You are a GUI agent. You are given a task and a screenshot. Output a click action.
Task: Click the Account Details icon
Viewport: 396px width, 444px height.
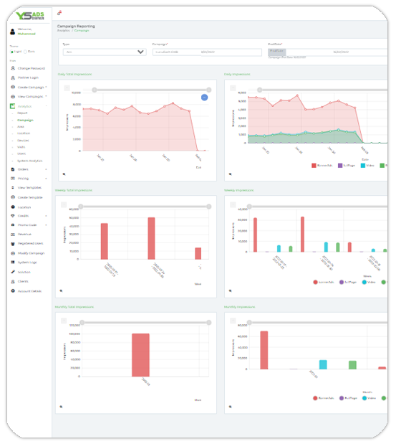pyautogui.click(x=13, y=291)
